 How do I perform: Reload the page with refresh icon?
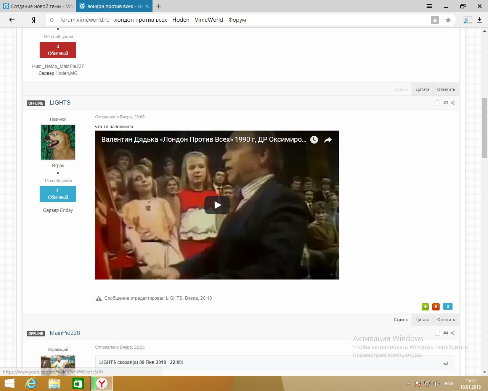[x=52, y=20]
